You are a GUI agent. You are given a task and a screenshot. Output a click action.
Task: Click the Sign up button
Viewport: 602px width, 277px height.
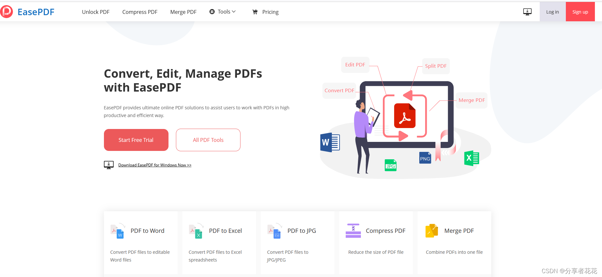click(580, 12)
